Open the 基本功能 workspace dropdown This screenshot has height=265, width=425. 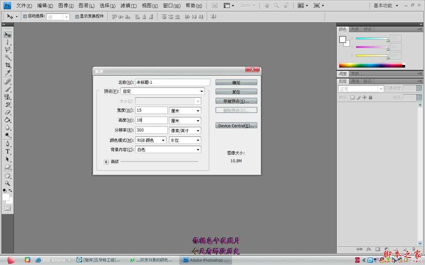(x=386, y=6)
